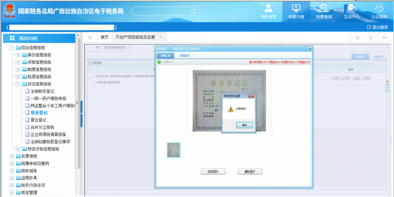Switch to the 资料历史 tab

coord(184,56)
